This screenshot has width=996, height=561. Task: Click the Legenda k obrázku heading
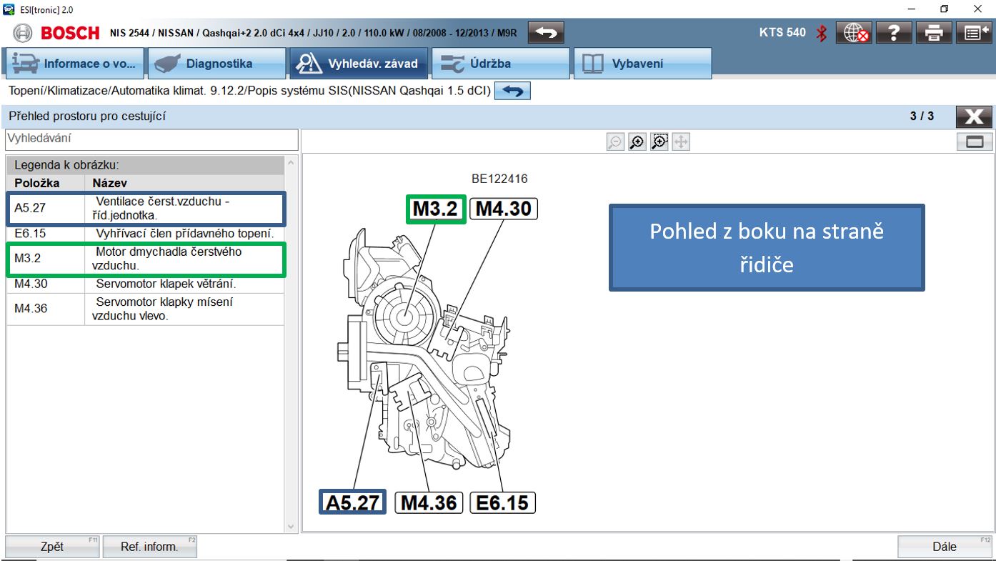point(66,165)
